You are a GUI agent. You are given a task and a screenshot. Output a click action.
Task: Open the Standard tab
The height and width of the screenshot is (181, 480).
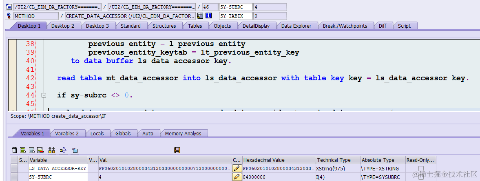(131, 26)
